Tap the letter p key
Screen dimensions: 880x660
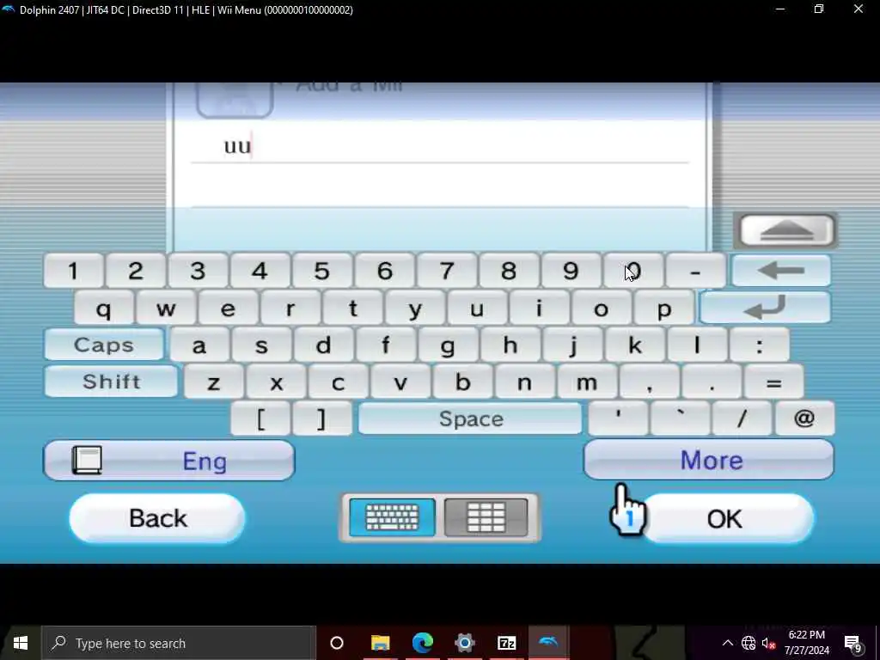664,309
